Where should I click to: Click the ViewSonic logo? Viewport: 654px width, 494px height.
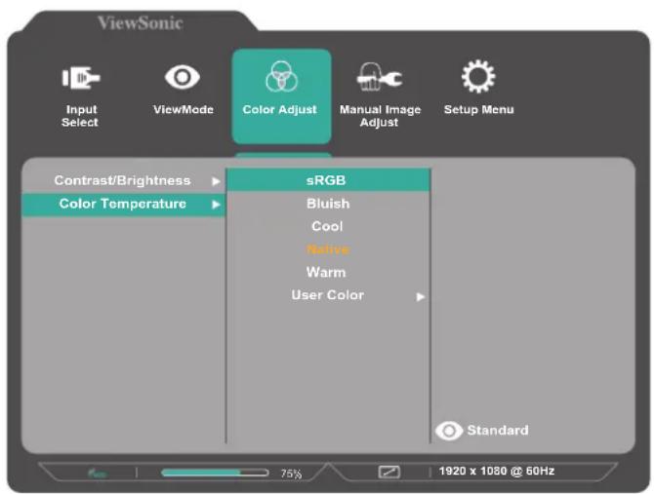[141, 22]
